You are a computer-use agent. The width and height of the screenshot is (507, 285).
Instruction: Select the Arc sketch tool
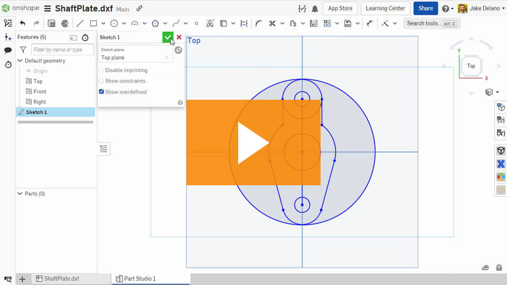tap(135, 23)
